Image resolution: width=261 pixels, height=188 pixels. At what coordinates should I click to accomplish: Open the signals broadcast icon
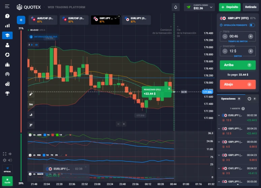[x=7, y=74]
